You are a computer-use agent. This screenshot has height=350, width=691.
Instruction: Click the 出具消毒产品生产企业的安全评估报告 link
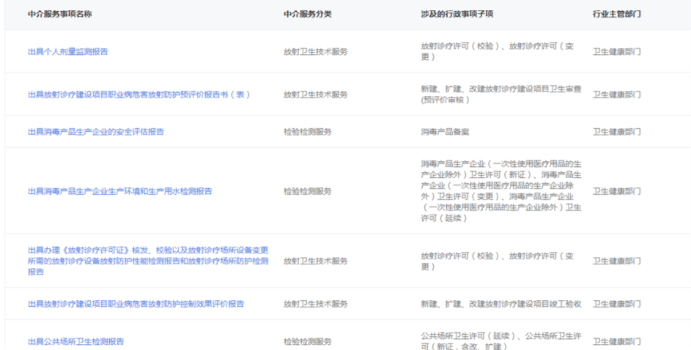click(x=96, y=132)
